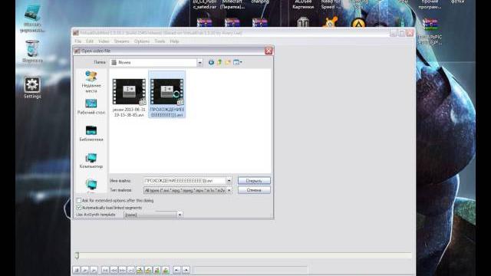Enable Ask for extended options checkbox
This screenshot has width=491, height=276.
click(79, 200)
